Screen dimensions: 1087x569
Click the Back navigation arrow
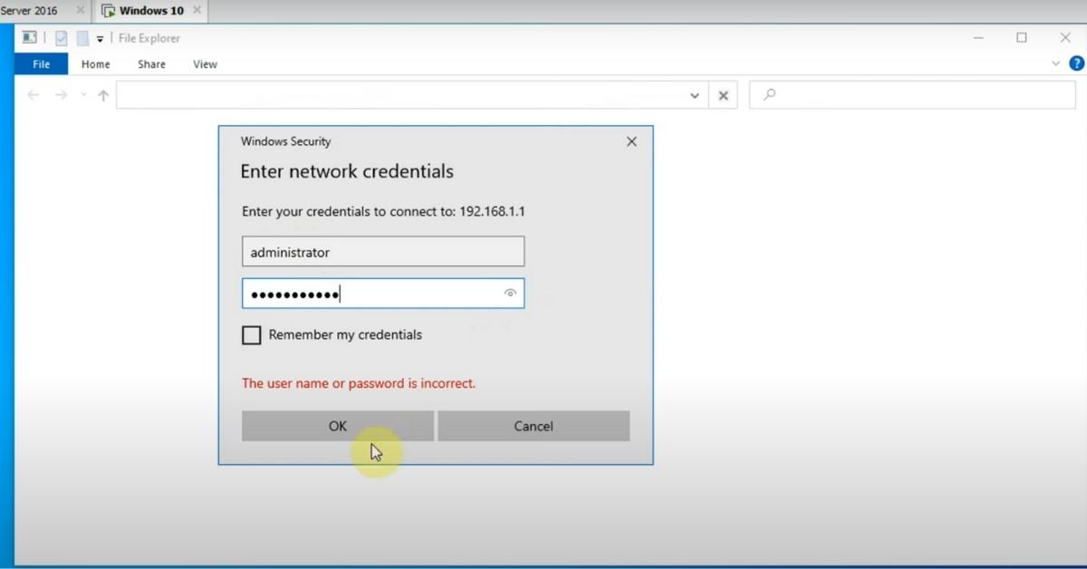pyautogui.click(x=34, y=95)
